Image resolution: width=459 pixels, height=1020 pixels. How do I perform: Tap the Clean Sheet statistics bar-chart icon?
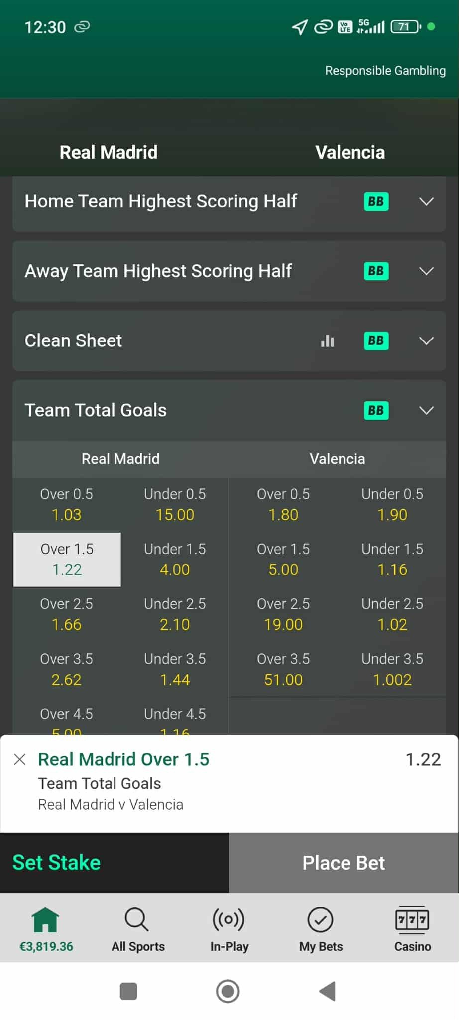coord(327,341)
